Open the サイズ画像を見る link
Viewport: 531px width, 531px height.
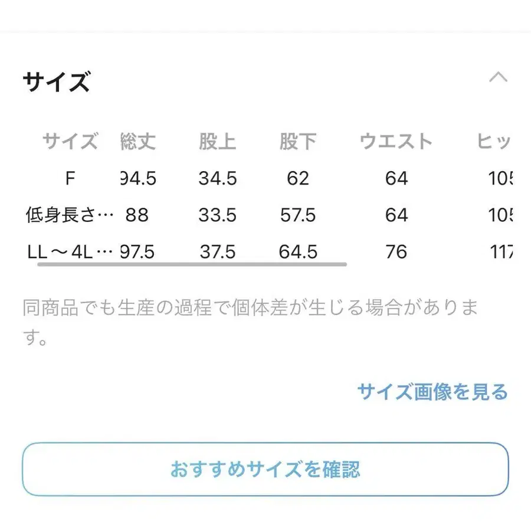pyautogui.click(x=432, y=392)
